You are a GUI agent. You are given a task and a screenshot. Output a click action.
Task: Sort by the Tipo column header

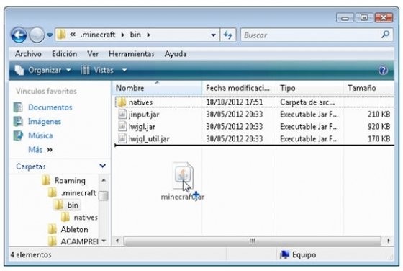point(309,88)
